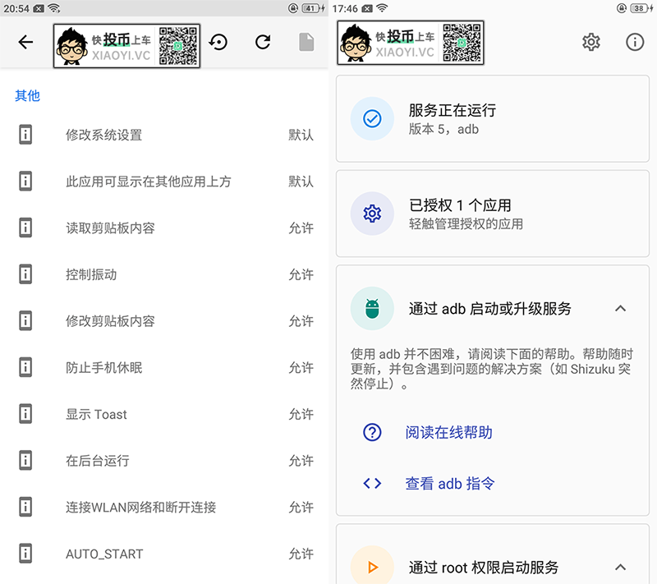Click the gear icon on the authorized apps card
Screen dimensions: 657x584
(x=372, y=214)
